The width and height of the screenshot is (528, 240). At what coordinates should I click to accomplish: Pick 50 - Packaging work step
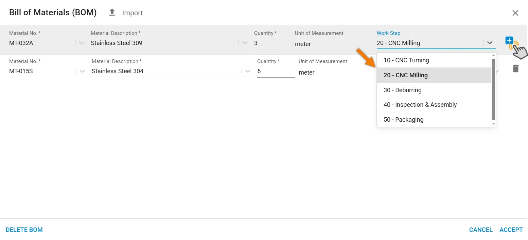click(x=434, y=120)
